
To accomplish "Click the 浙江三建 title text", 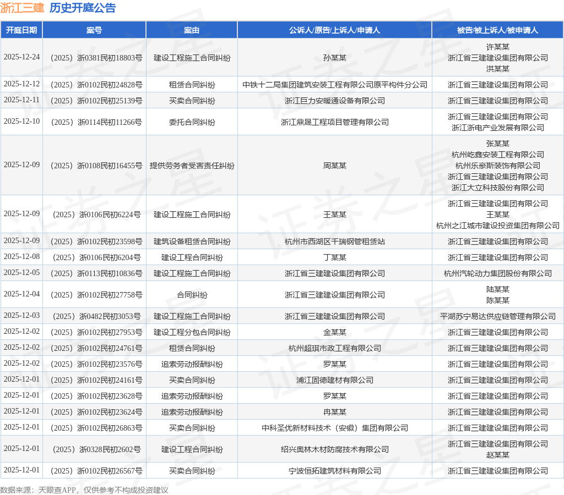I will click(x=22, y=8).
